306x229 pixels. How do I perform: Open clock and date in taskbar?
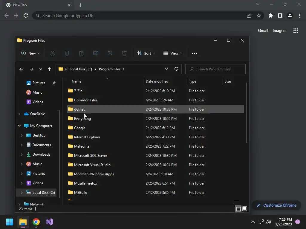pyautogui.click(x=283, y=222)
